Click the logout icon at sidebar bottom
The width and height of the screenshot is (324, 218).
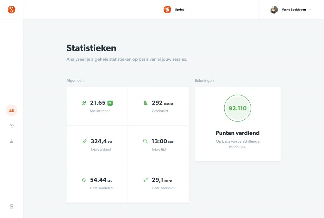coord(12,207)
